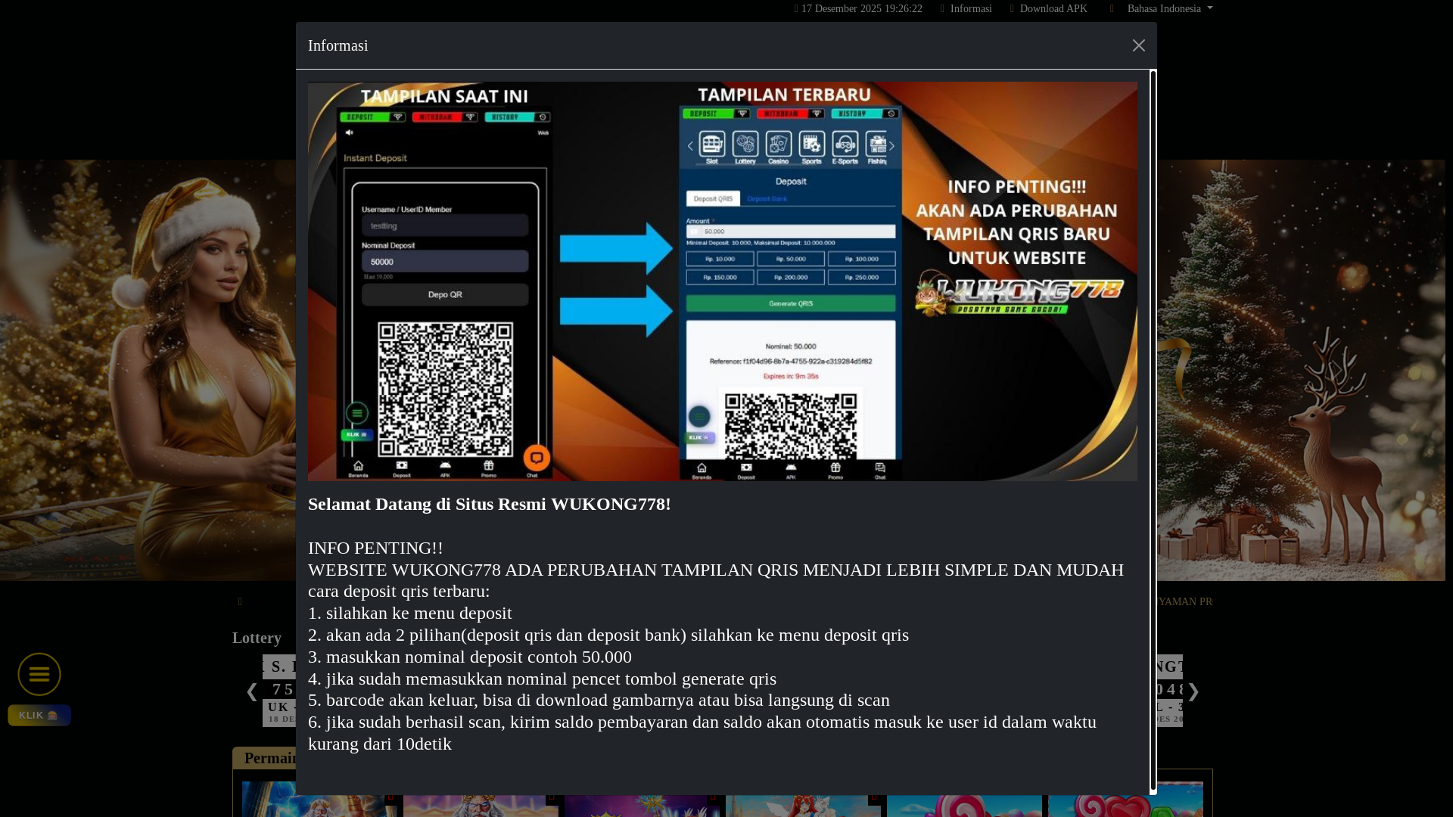Click step 4 generate qris instruction

point(542,679)
